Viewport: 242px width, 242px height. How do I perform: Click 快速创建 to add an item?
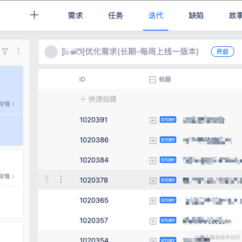(98, 99)
